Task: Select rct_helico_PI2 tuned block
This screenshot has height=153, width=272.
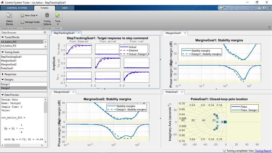Action: [9, 46]
